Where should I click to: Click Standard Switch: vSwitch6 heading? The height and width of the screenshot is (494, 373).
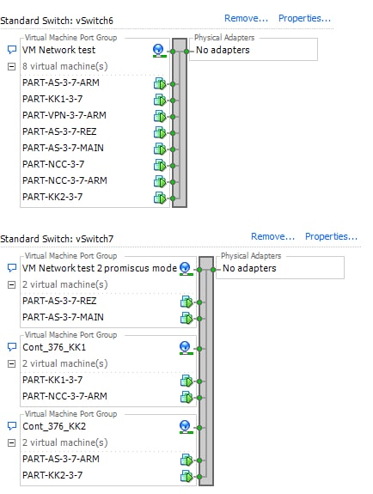[57, 21]
